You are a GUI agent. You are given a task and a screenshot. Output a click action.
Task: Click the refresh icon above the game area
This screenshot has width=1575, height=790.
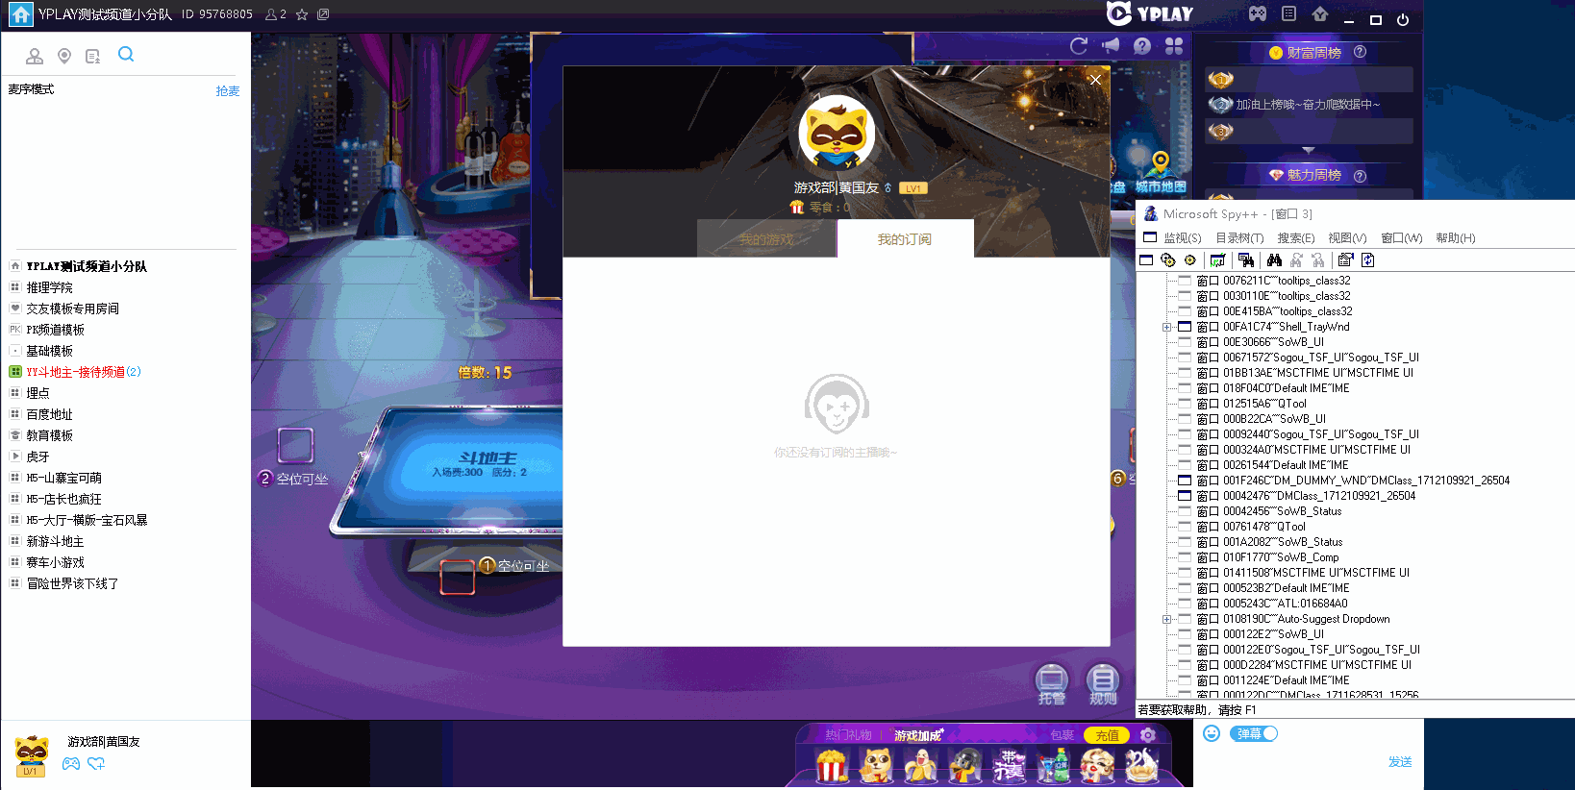pyautogui.click(x=1079, y=45)
